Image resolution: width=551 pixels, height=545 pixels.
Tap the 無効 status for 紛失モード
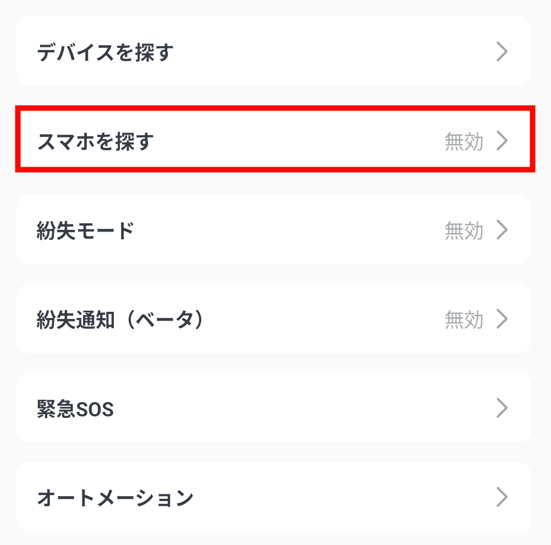(464, 231)
